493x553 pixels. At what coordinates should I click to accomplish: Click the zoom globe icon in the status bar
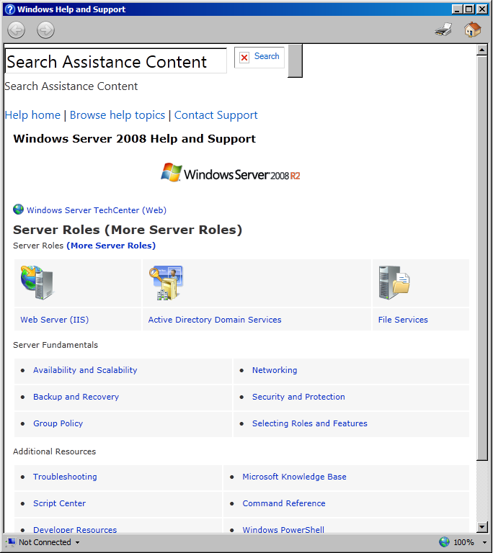[x=444, y=542]
